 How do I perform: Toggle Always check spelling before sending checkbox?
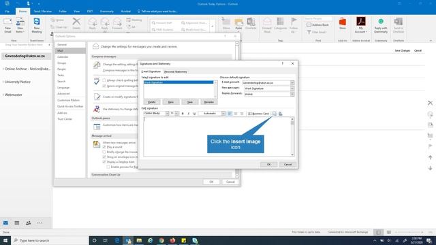[x=104, y=80]
